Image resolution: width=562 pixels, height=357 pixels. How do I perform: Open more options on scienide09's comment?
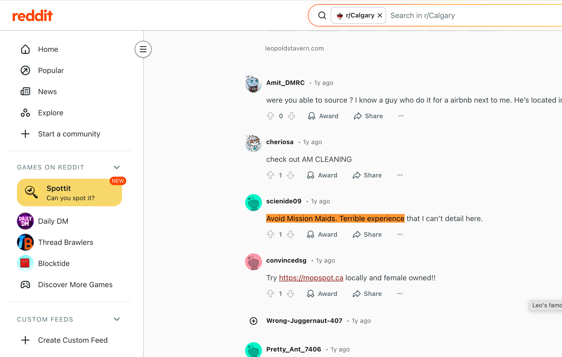pos(400,234)
